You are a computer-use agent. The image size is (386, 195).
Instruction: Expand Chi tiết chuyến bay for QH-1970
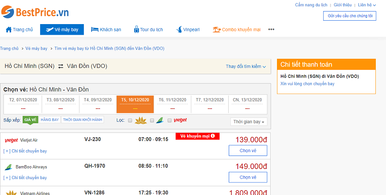click(x=25, y=178)
